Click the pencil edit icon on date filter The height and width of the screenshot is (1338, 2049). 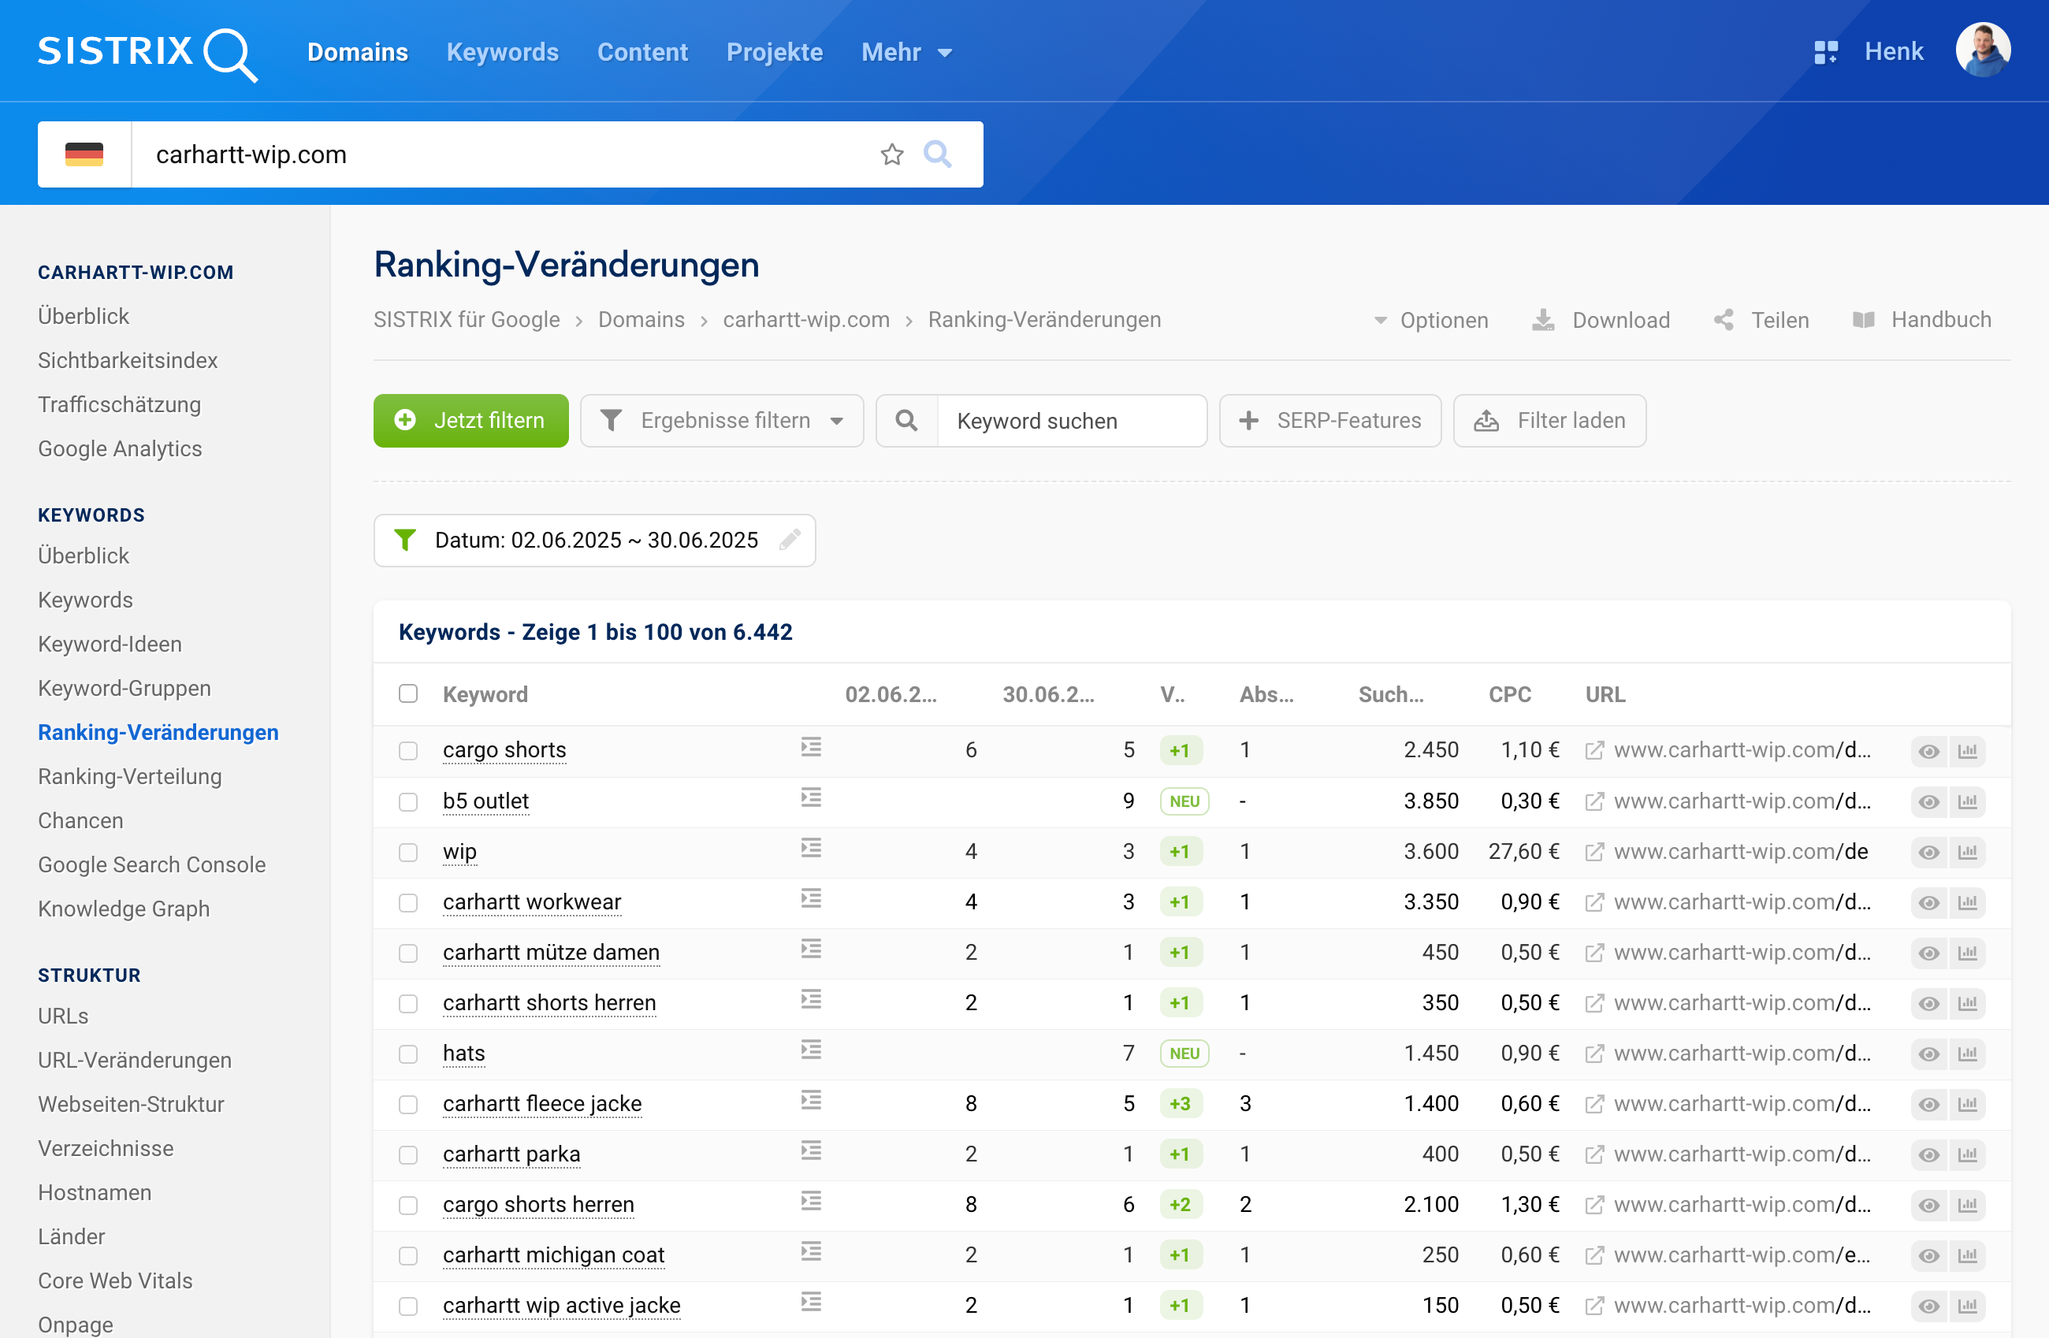[790, 540]
